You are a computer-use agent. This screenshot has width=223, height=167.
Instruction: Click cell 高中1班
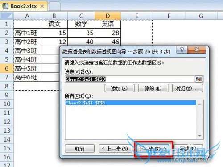(27, 33)
